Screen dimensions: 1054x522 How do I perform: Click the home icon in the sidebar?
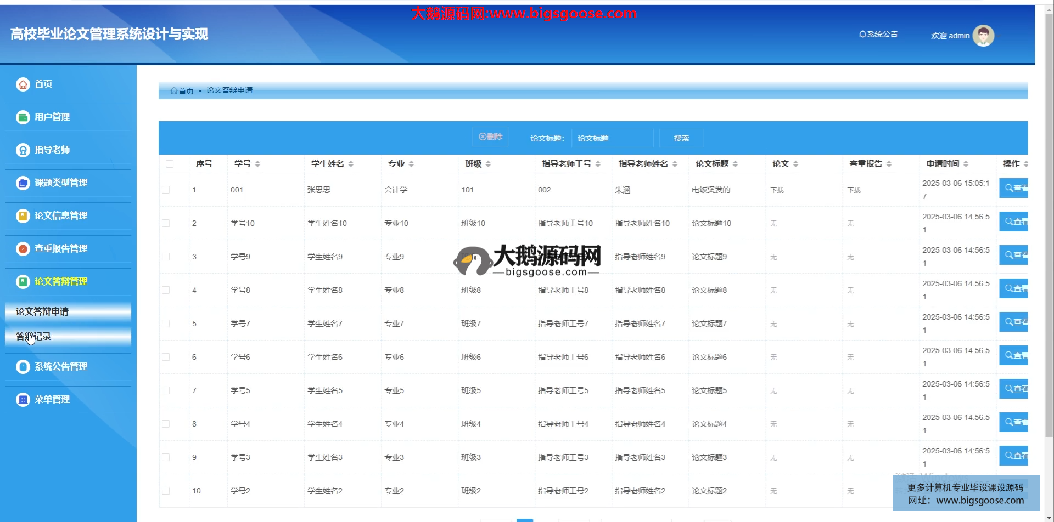coord(23,84)
